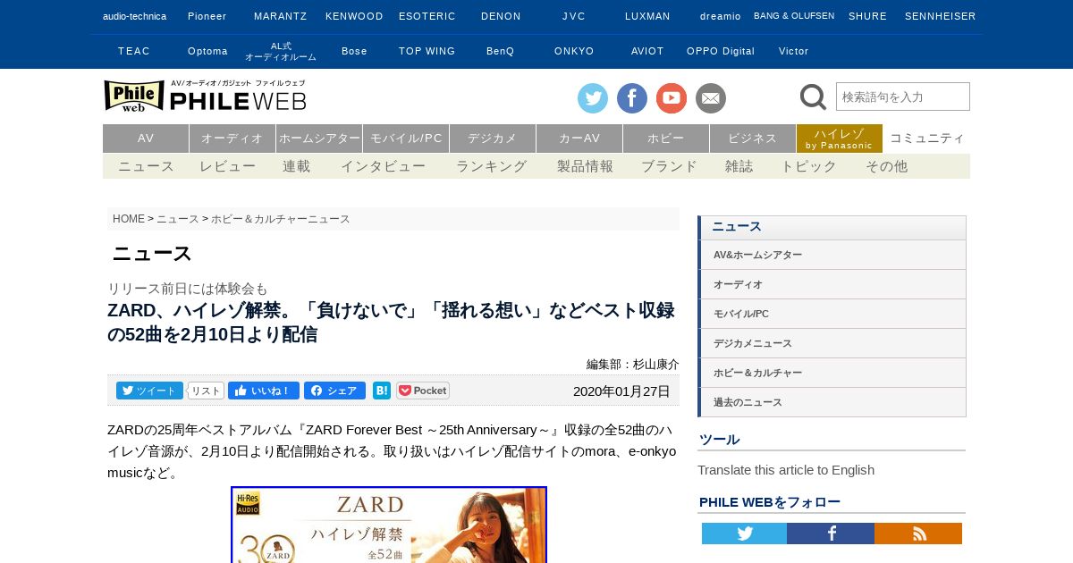1073x563 pixels.
Task: Click Translate this article to English
Action: pos(786,470)
